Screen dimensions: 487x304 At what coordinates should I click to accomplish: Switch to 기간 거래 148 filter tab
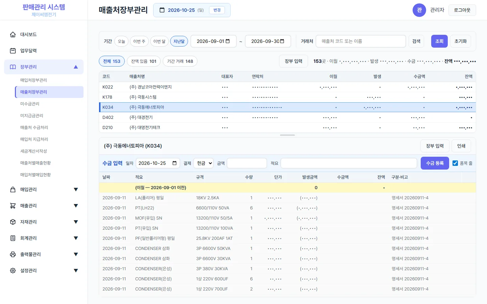[x=180, y=61]
